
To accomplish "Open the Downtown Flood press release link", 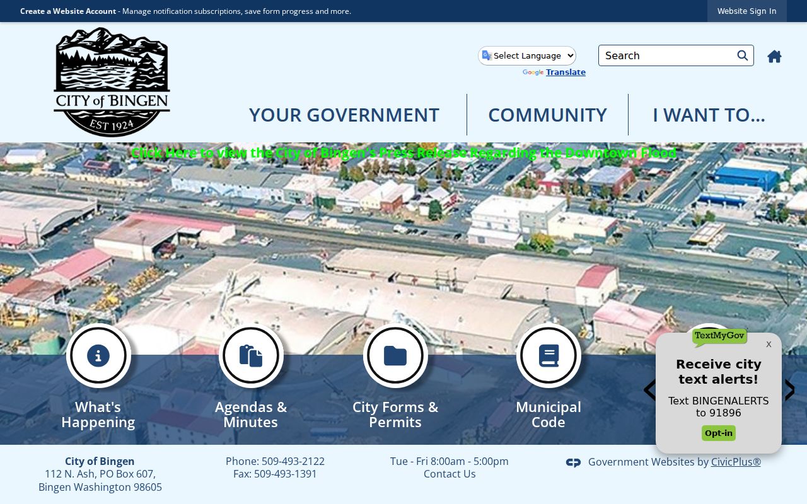I will coord(403,152).
